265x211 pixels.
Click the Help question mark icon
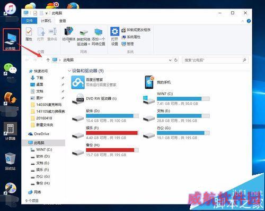(249, 21)
